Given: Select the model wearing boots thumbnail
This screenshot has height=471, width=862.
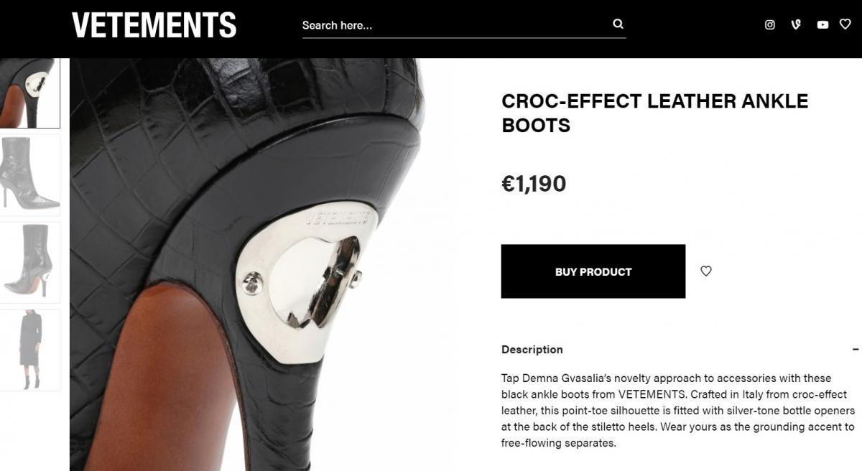Looking at the screenshot, I should (x=29, y=350).
